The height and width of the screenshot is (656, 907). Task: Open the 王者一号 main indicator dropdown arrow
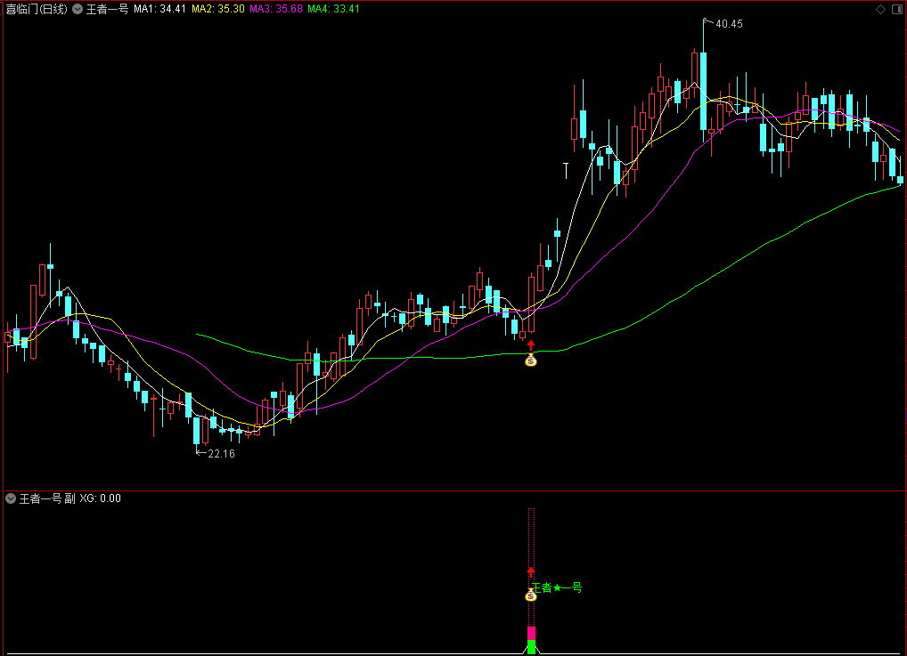[78, 9]
